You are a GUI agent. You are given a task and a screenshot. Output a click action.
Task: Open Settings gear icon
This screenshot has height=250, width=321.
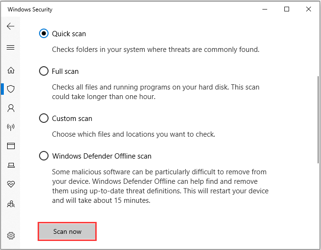tap(11, 236)
